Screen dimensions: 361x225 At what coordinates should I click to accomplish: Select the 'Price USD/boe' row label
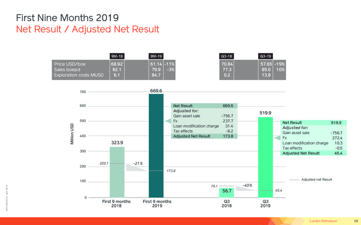point(70,64)
